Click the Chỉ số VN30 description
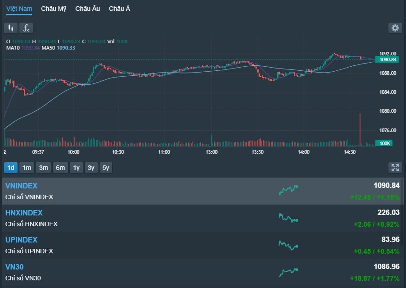This screenshot has width=406, height=288. click(23, 278)
